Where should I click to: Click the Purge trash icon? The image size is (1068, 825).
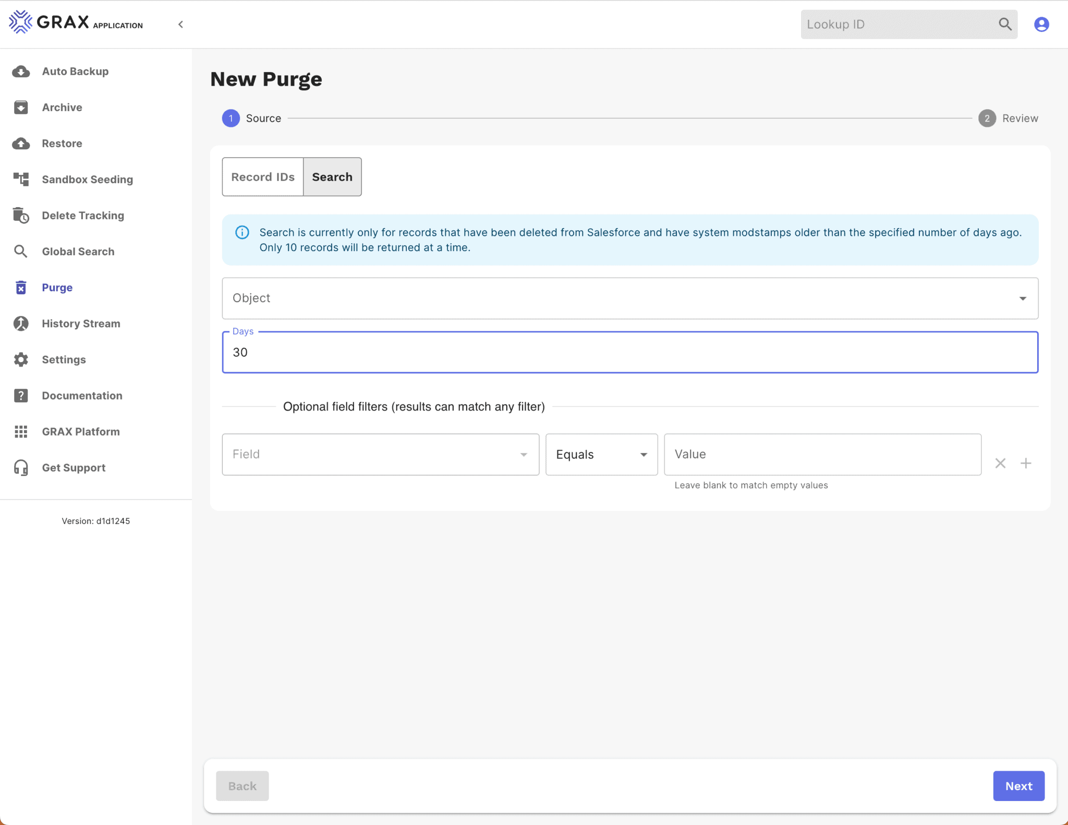(x=21, y=287)
